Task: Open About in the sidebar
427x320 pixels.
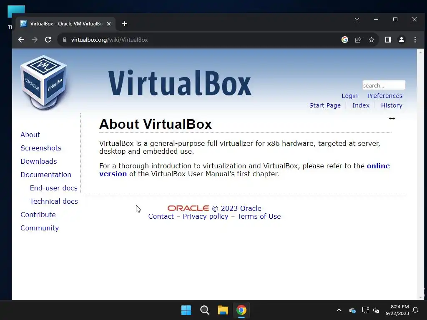Action: click(30, 135)
